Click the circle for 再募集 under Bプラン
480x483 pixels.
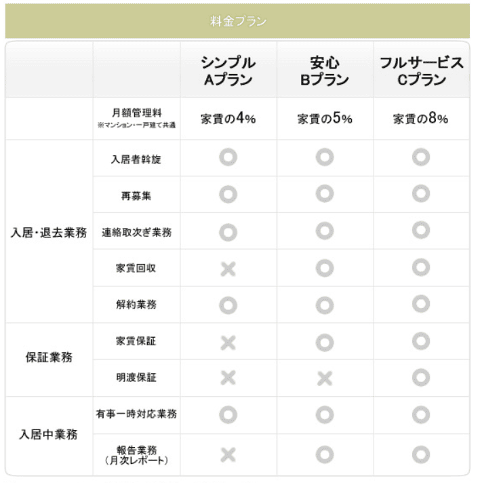pos(325,195)
